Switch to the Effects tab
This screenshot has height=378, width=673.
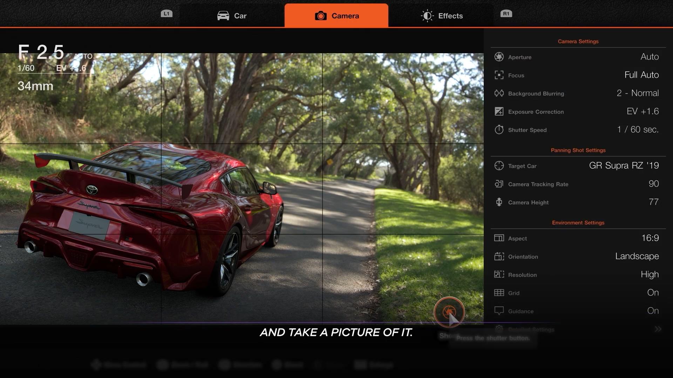442,16
